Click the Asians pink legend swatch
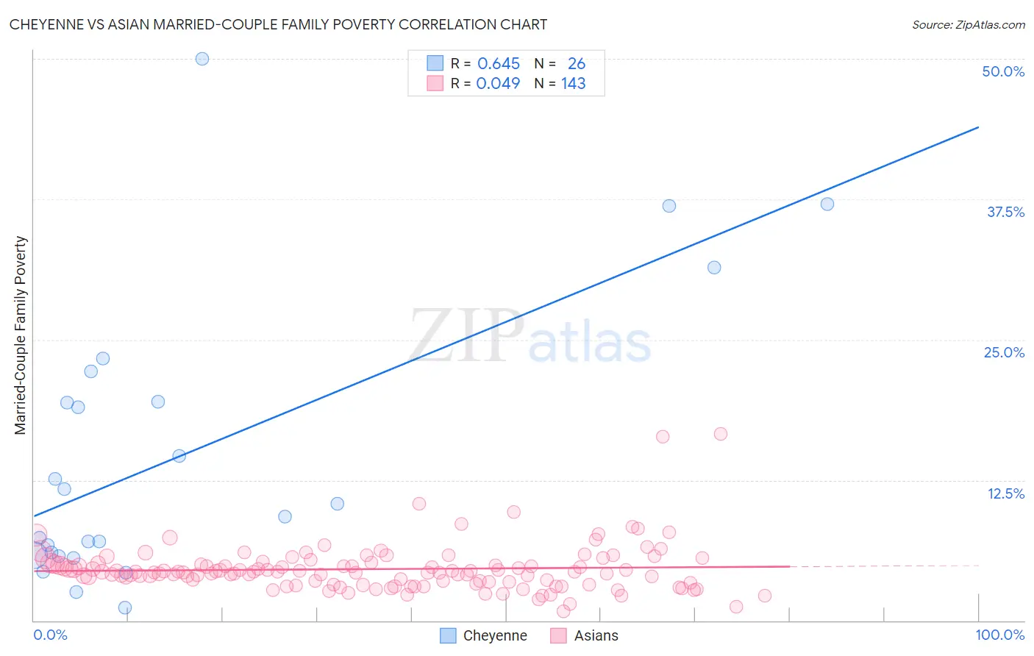1034x656 pixels. (x=559, y=635)
